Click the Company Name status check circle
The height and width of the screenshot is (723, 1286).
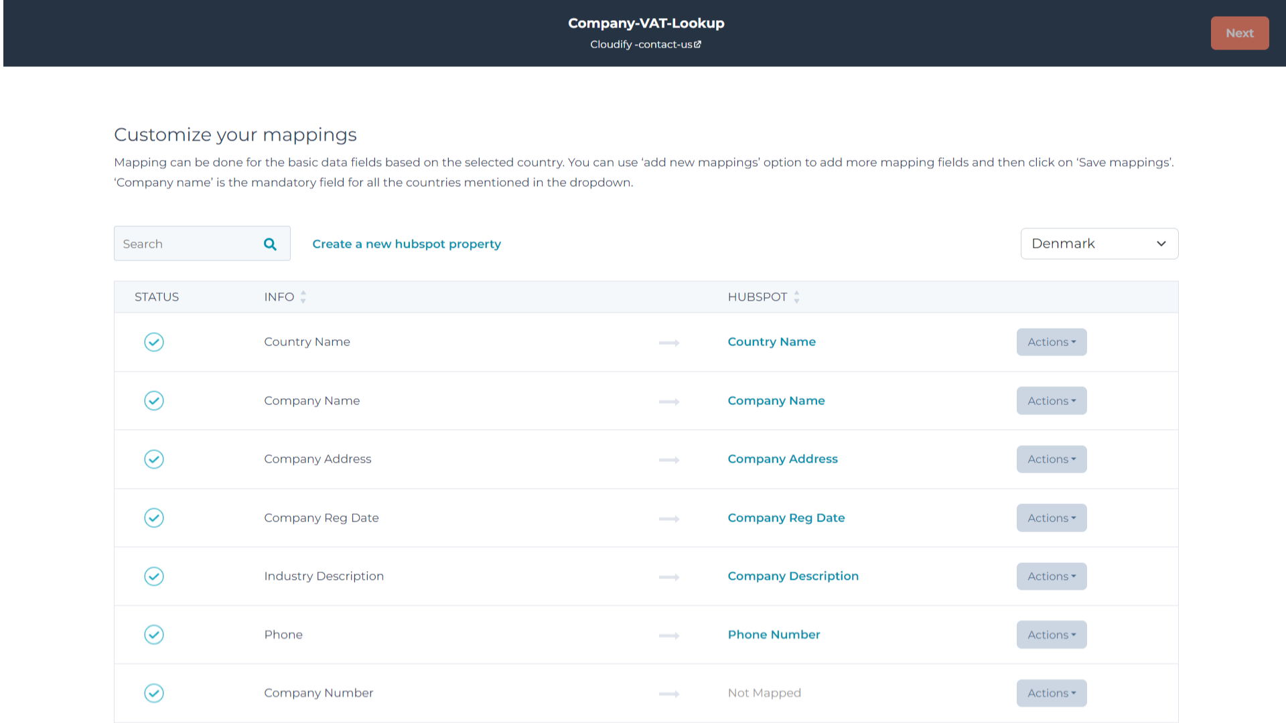tap(154, 401)
